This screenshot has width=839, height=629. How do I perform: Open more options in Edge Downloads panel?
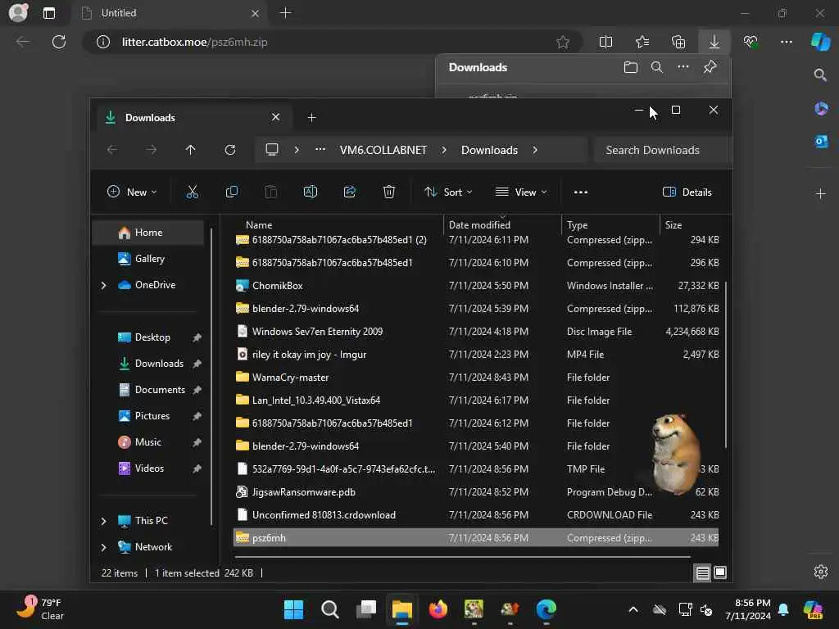coord(683,67)
